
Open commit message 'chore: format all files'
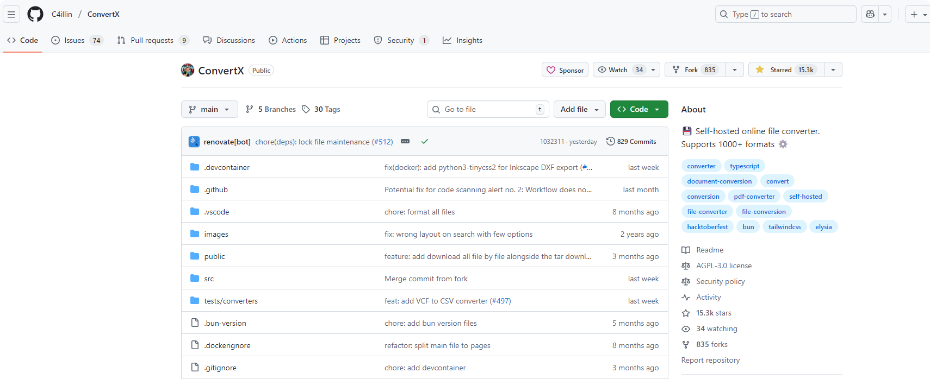coord(419,212)
